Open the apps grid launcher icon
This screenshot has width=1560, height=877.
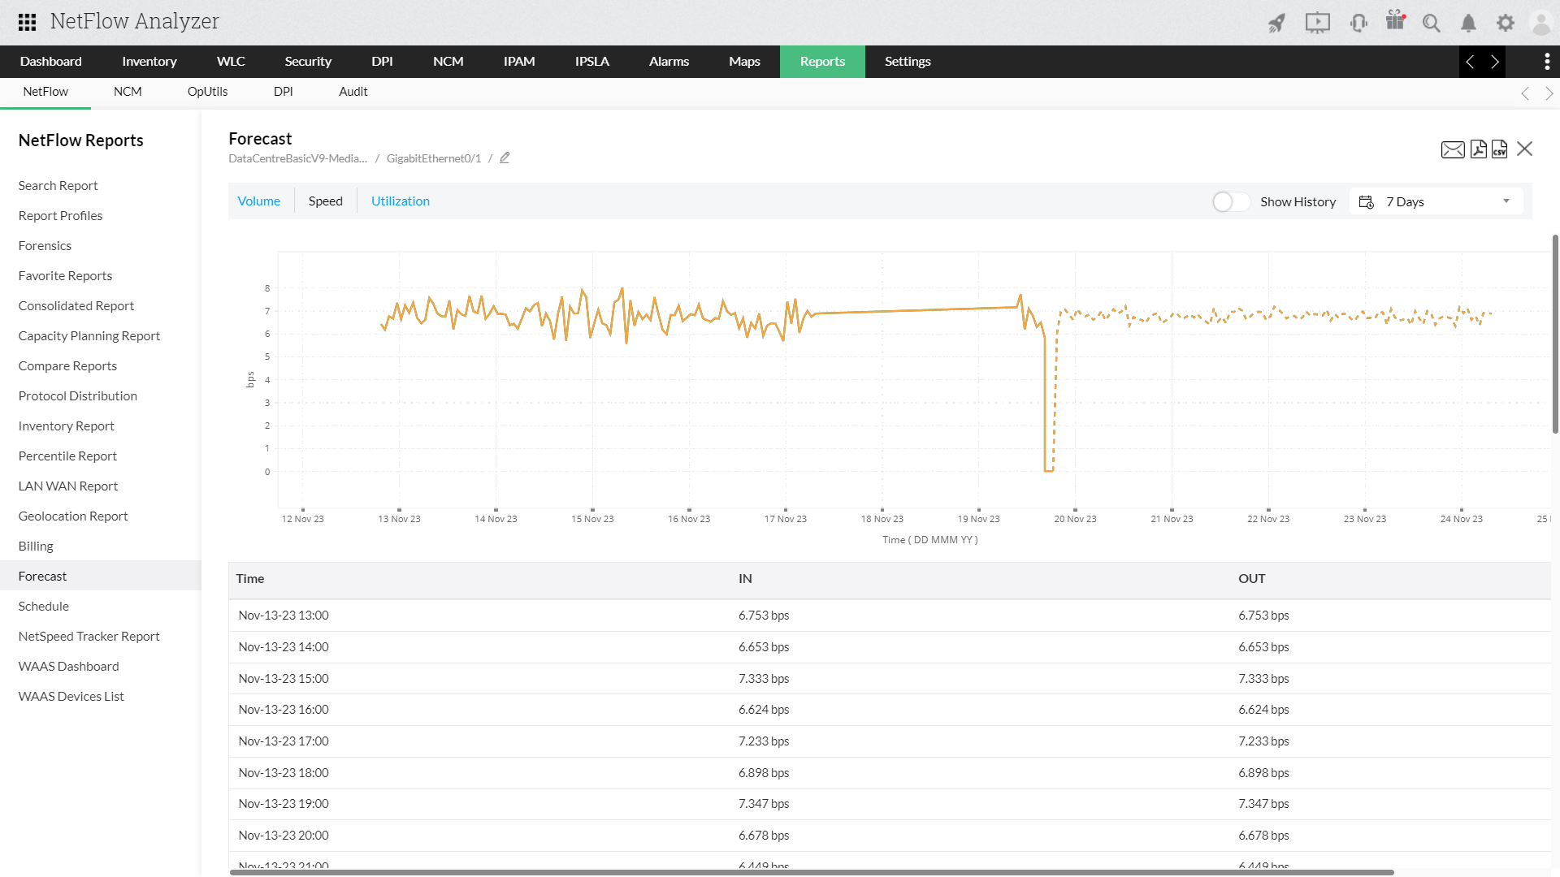[x=27, y=22]
